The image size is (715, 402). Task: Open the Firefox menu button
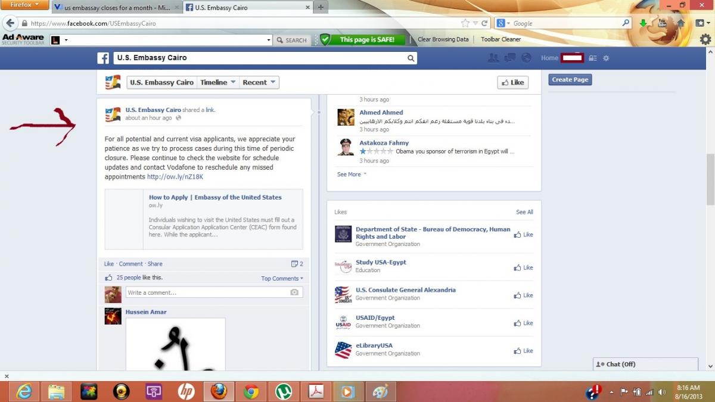point(24,5)
